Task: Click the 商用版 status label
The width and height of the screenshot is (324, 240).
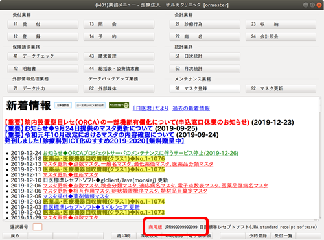Action: (155, 227)
